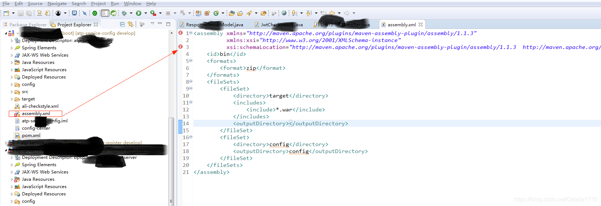
Task: Open the Source menu
Action: (35, 3)
